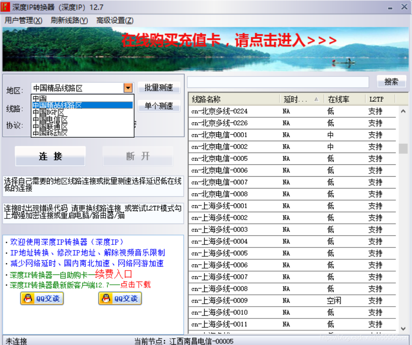The width and height of the screenshot is (412, 345).
Task: Click the recharge card purchase banner
Action: [x=206, y=49]
